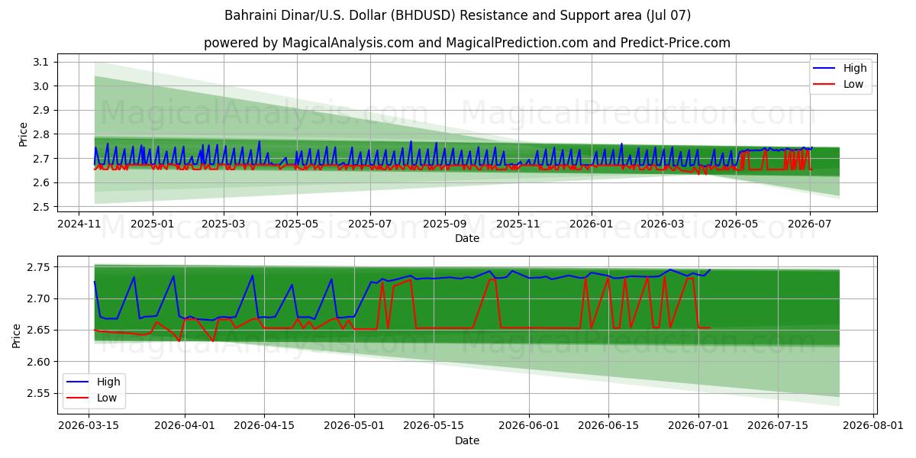Click the 2025-03 date tick label

[x=224, y=224]
